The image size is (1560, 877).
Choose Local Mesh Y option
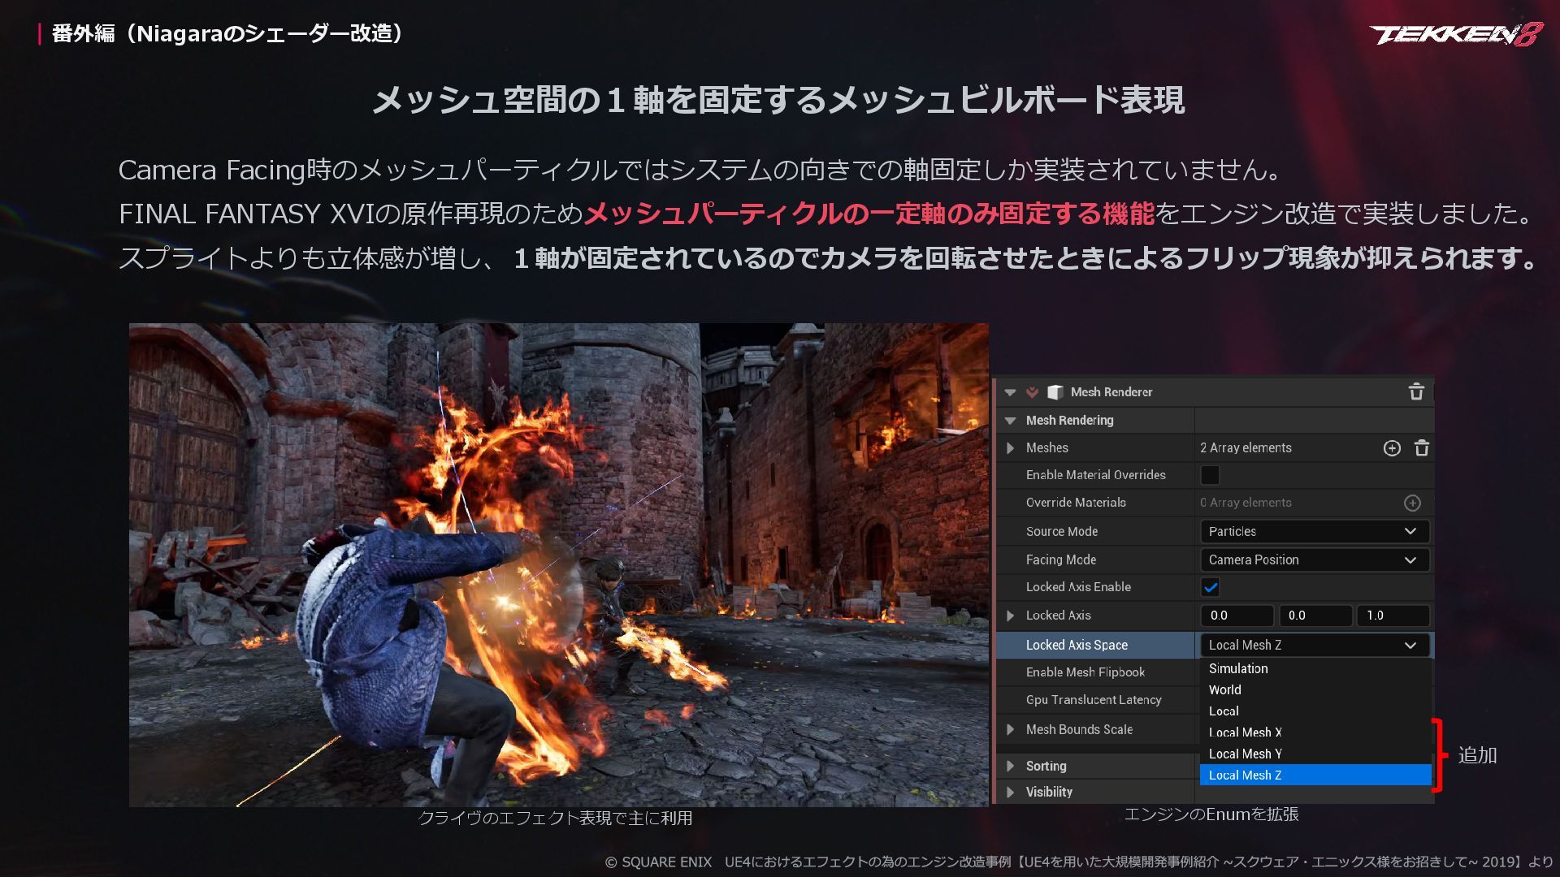1245,754
